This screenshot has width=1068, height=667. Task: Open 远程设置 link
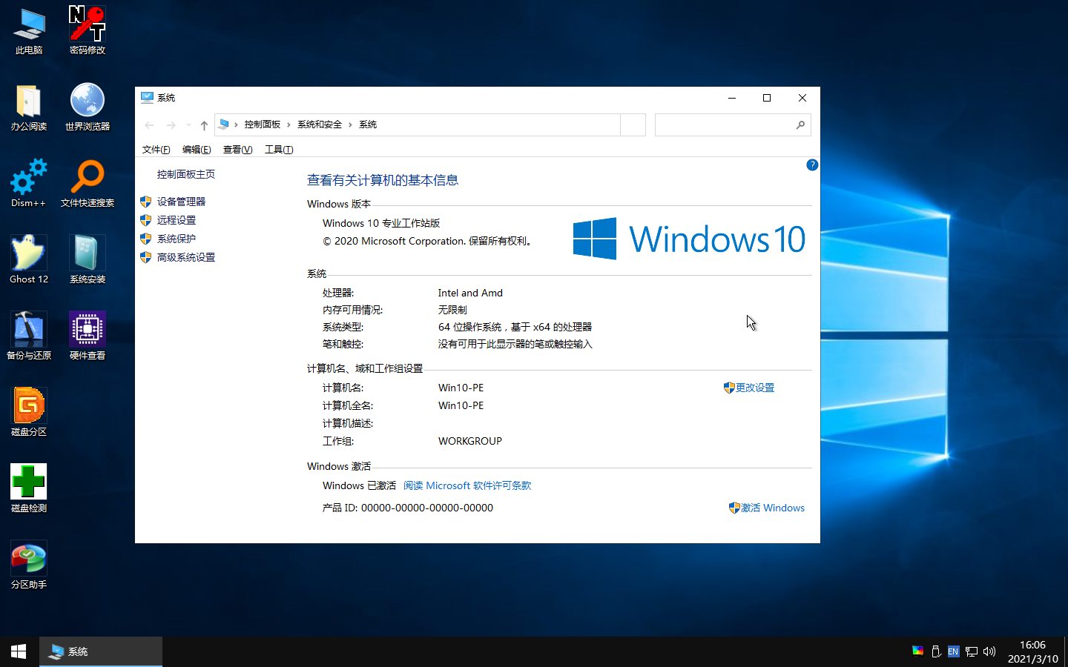(x=177, y=220)
